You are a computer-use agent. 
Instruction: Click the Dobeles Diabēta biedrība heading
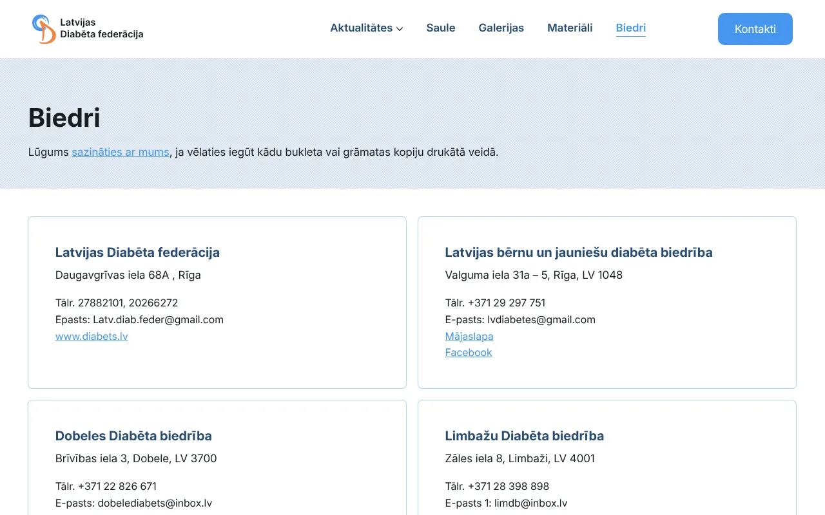133,436
